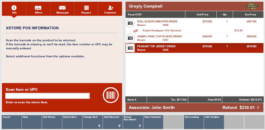Click the XSTORE POS INFORMATION heading
Viewport: 265px width, 130px height.
[32, 28]
